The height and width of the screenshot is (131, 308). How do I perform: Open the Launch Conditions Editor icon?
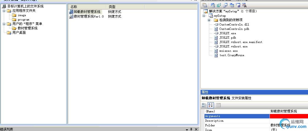[x=244, y=5]
